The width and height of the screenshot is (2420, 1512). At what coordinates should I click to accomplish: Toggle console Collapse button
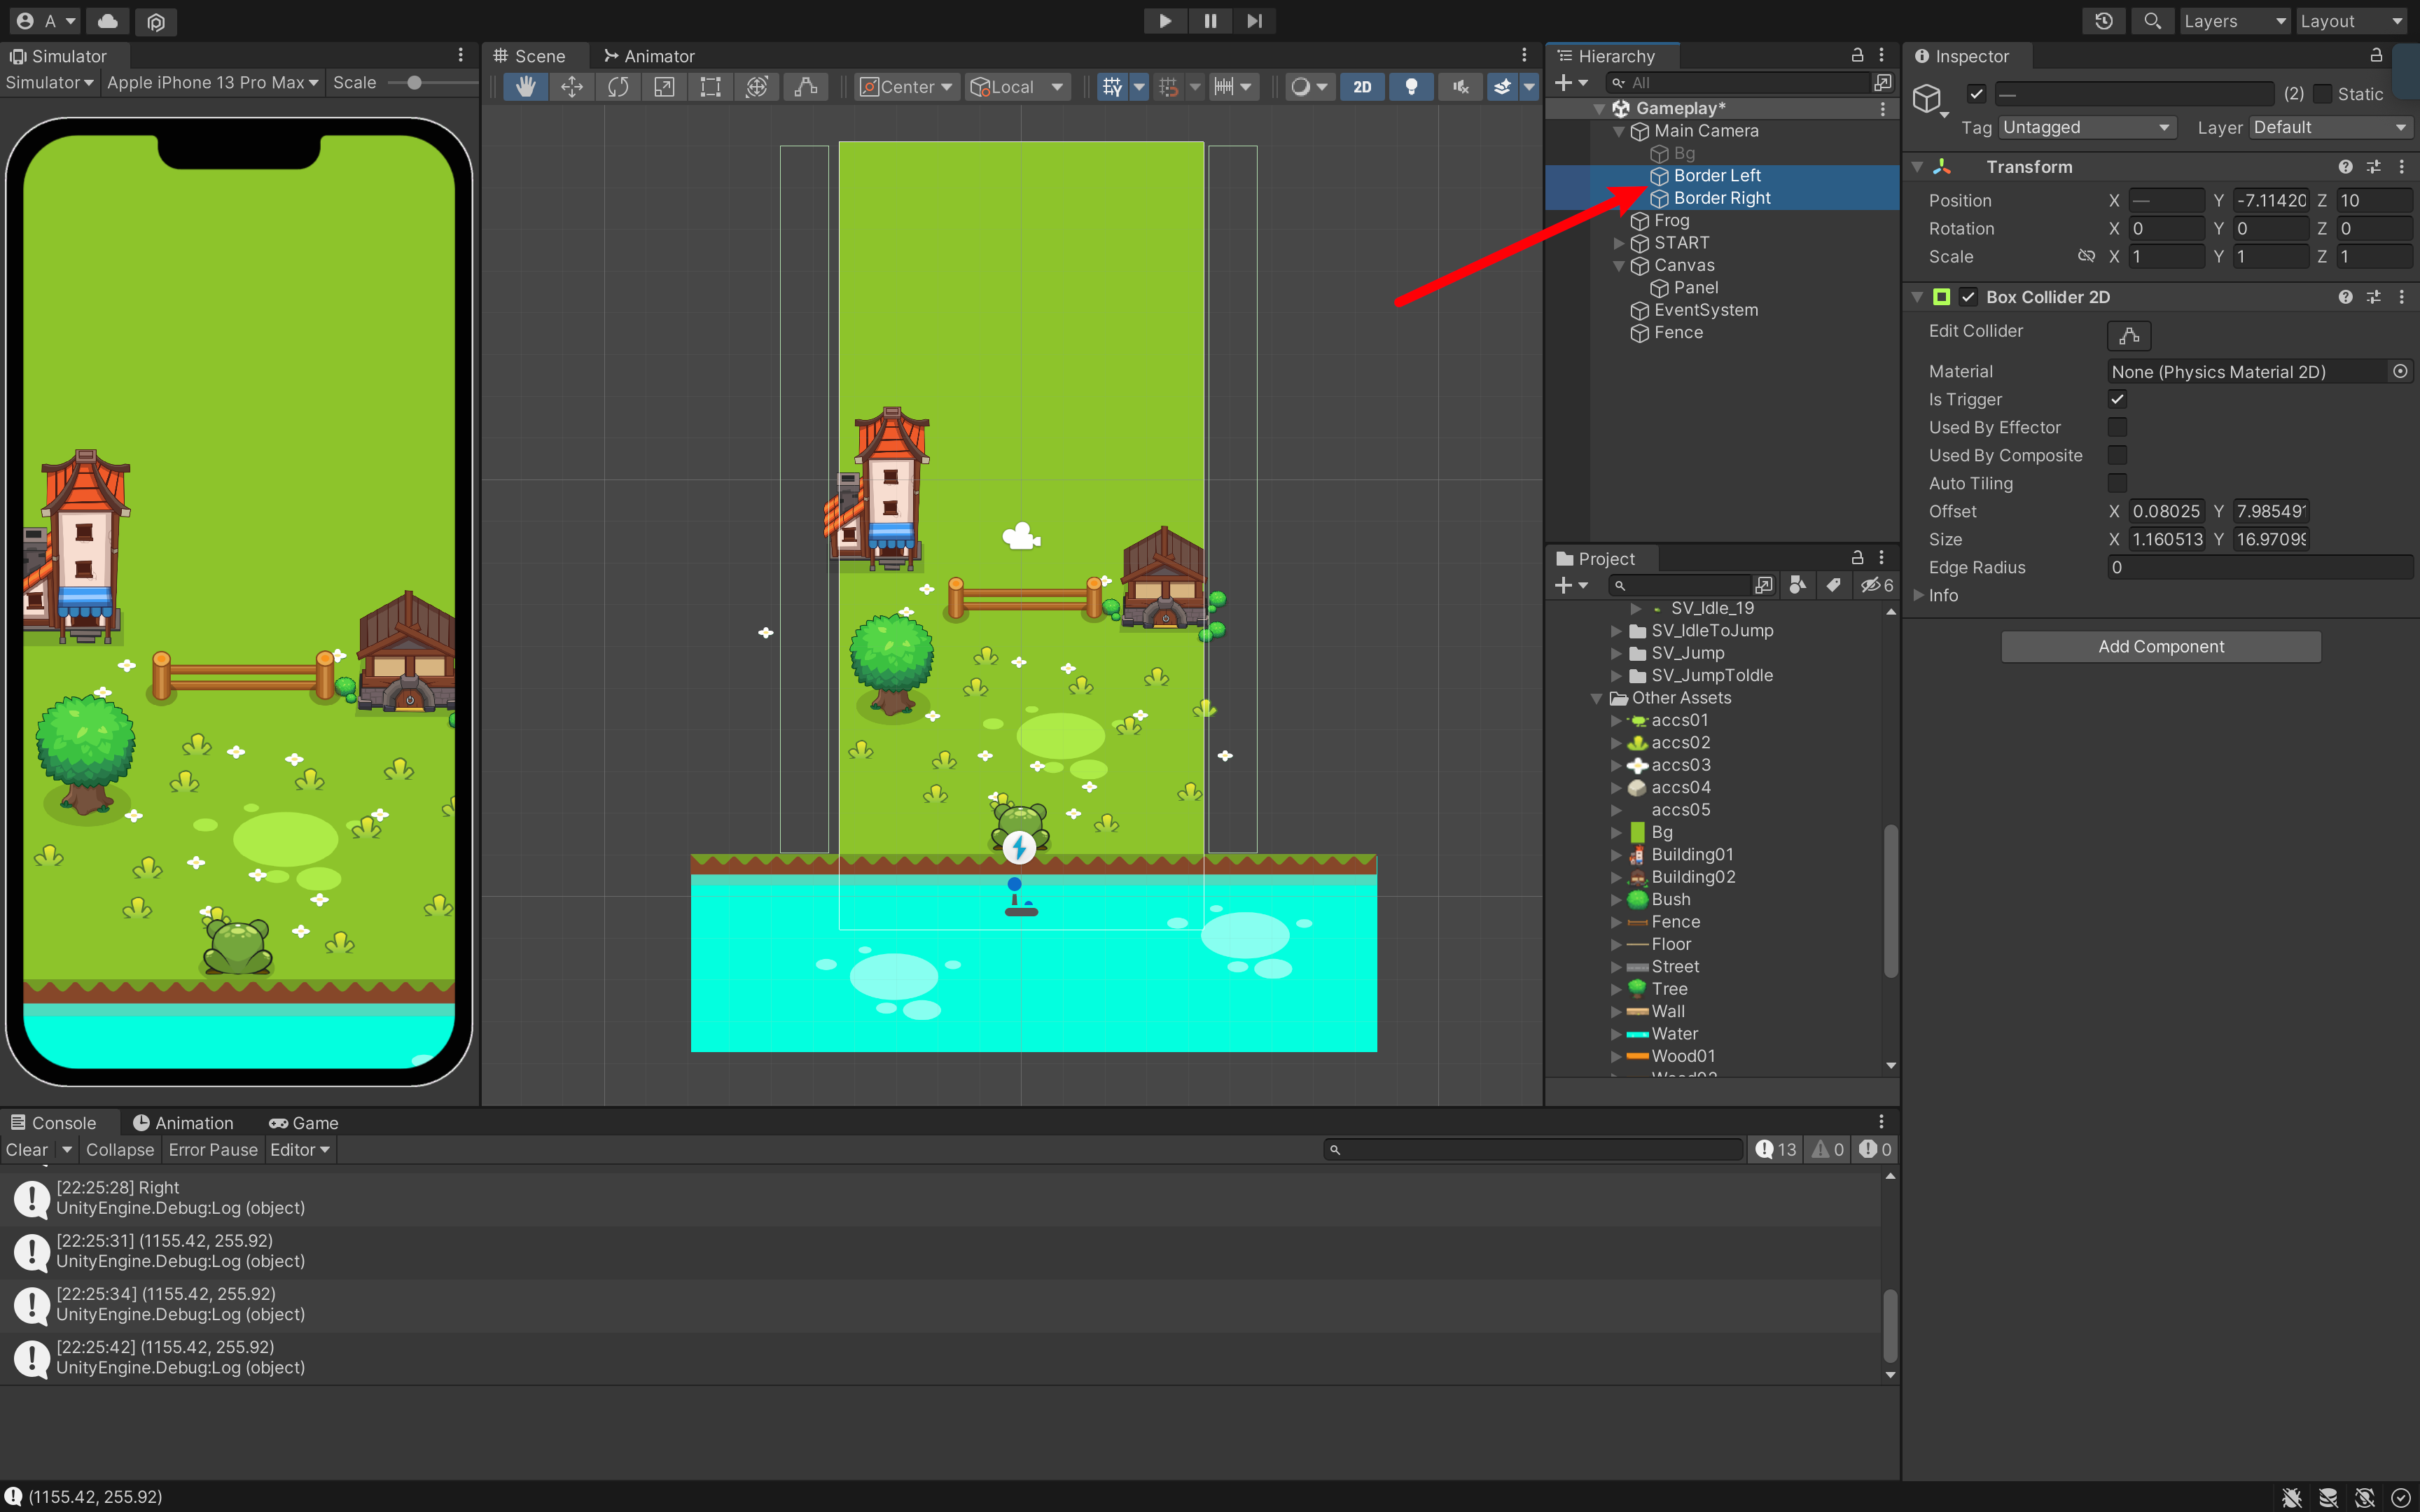(120, 1150)
